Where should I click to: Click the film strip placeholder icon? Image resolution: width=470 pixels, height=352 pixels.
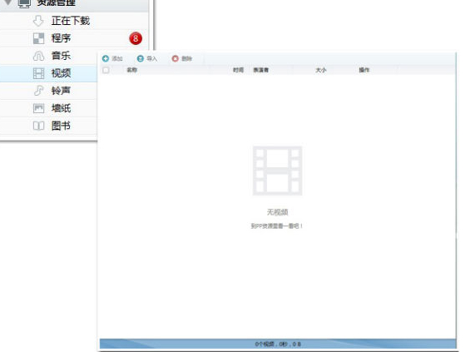click(x=277, y=171)
